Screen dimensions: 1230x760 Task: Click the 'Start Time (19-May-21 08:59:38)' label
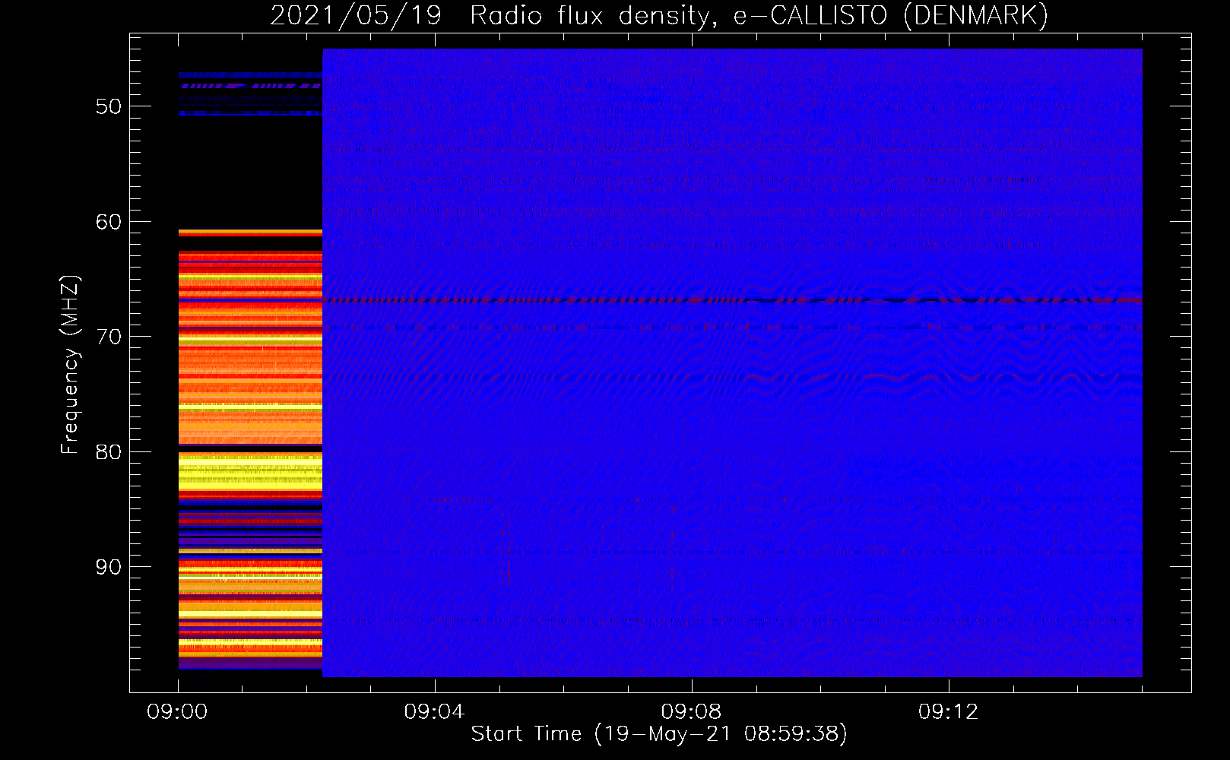tap(659, 734)
